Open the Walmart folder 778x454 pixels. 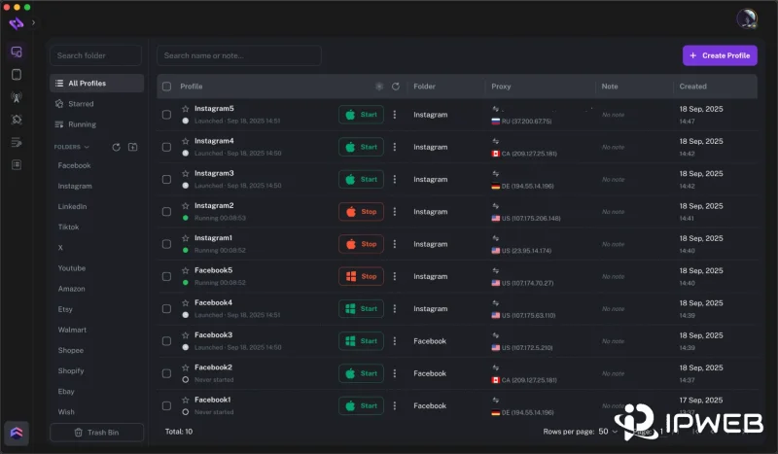pos(72,330)
